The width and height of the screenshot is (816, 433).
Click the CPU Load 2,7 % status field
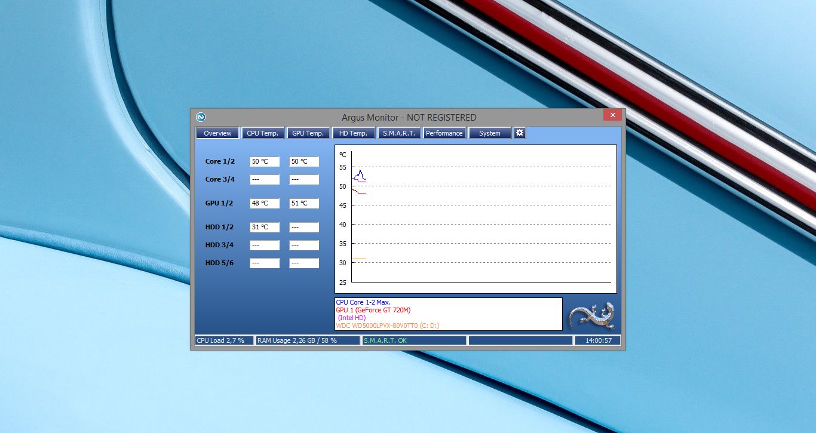(224, 340)
